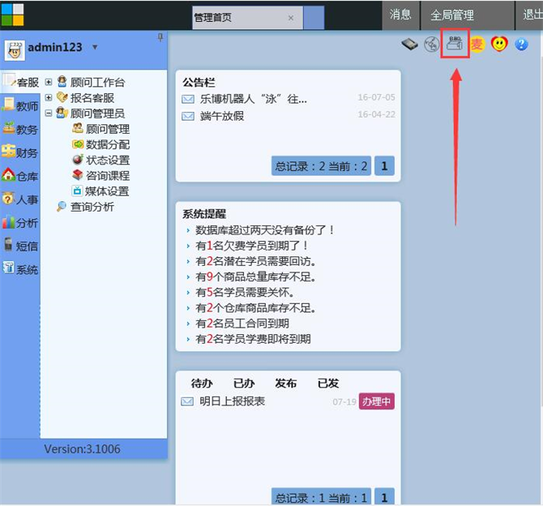This screenshot has height=506, width=543.
Task: Click the blue blank tab next to 管理首页
Action: click(314, 17)
